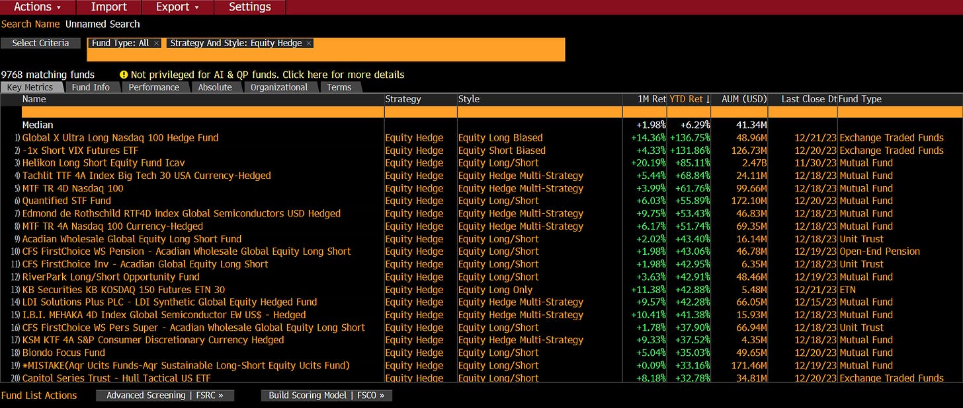Switch to the Key Metrics tab
Image resolution: width=963 pixels, height=408 pixels.
click(x=30, y=87)
